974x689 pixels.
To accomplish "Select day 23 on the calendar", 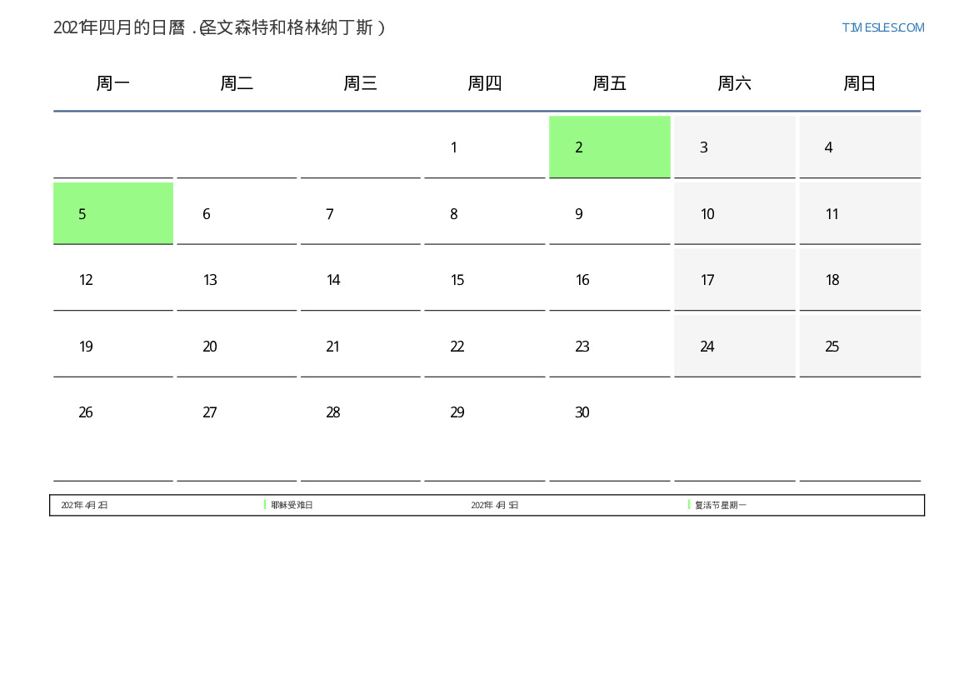I will tap(609, 346).
